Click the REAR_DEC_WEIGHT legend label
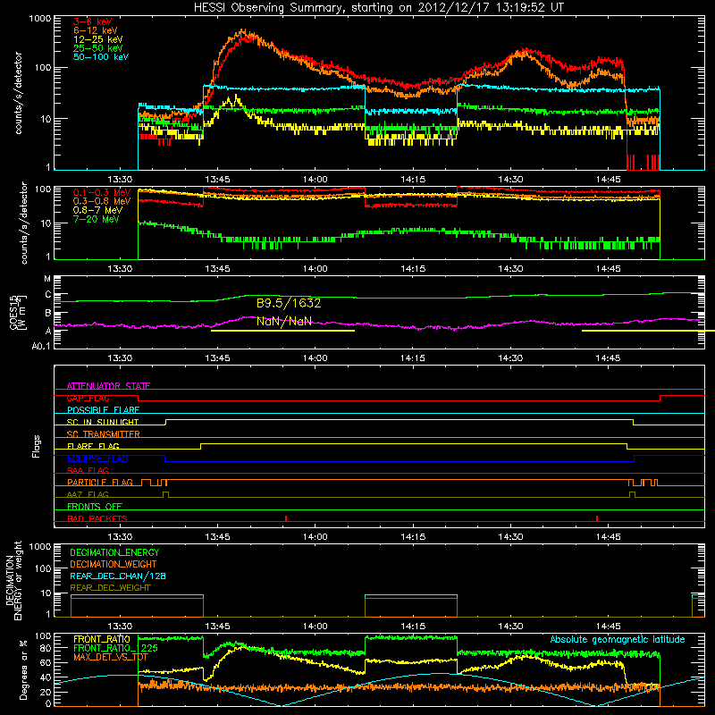 110,588
